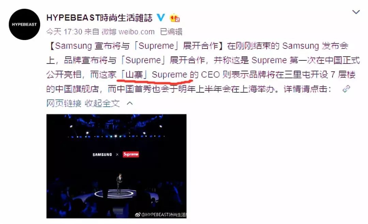This screenshot has height=224, width=368.
Task: Click the caret beside 收起全文
Action: coord(129,103)
